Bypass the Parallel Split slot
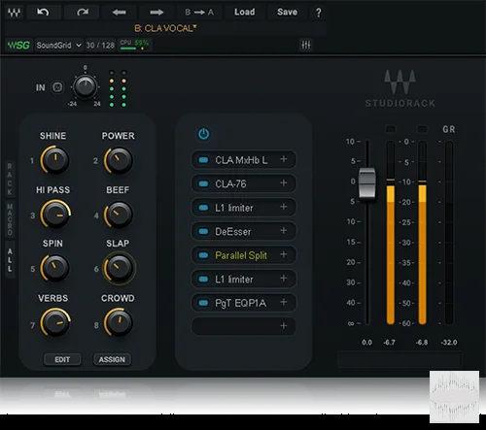 pos(203,255)
